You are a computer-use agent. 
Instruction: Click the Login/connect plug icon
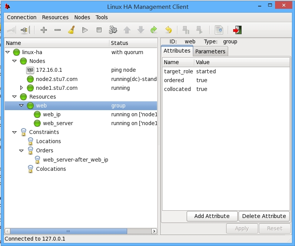tap(11, 30)
